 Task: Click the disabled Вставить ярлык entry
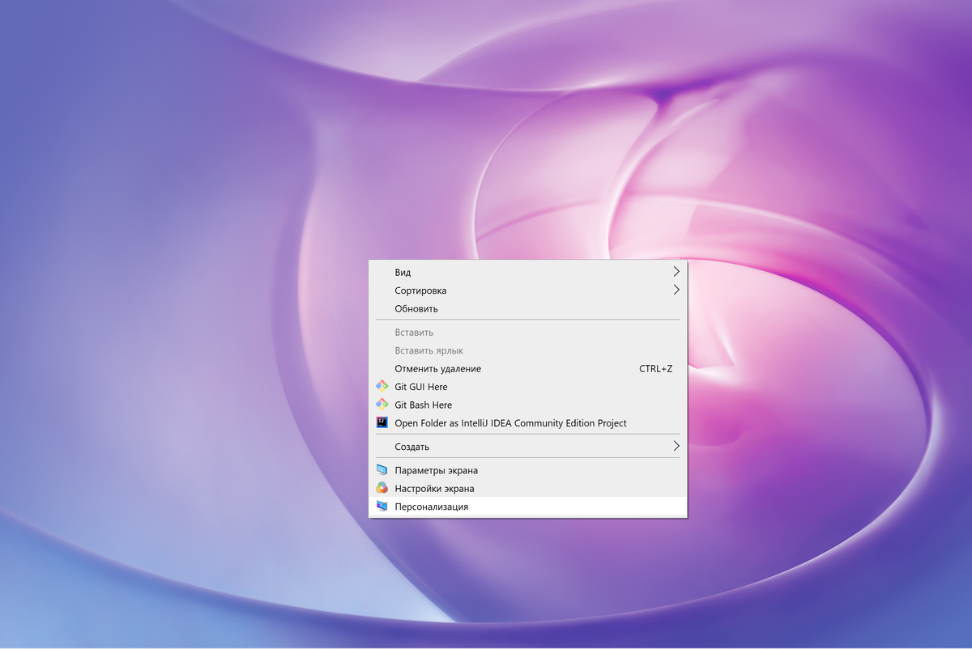528,351
